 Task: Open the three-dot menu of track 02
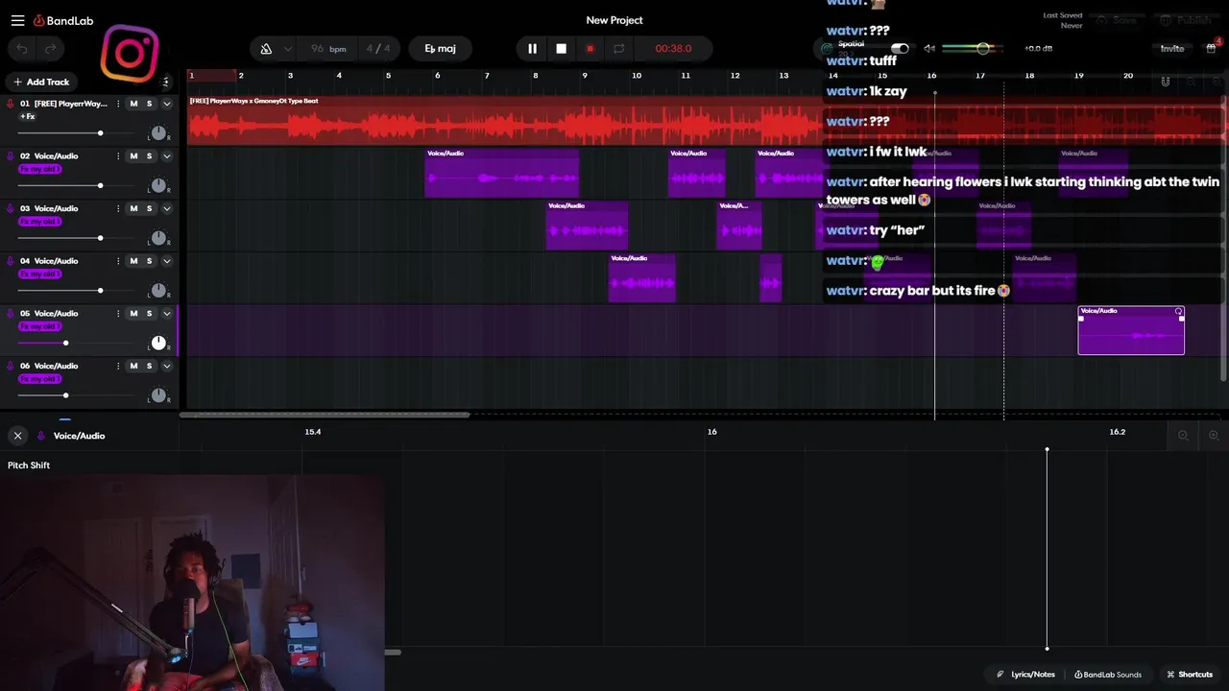[x=118, y=155]
